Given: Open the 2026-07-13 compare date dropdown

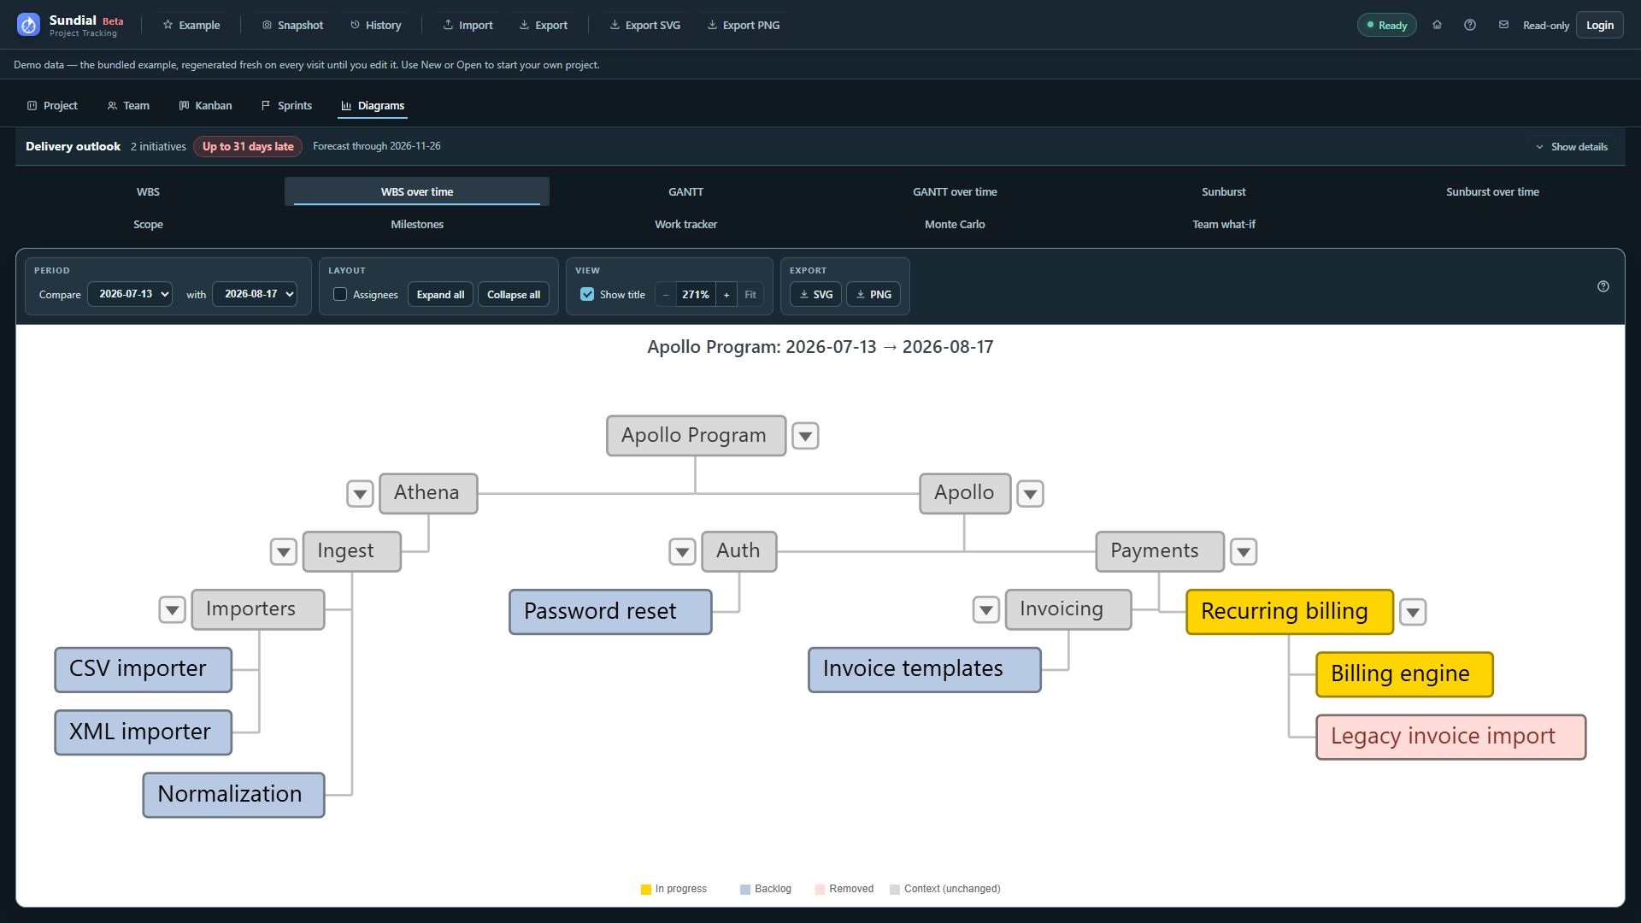Looking at the screenshot, I should [x=130, y=294].
